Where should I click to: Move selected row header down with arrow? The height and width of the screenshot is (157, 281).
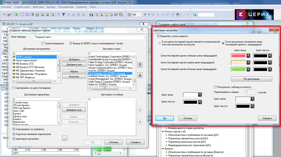140,75
